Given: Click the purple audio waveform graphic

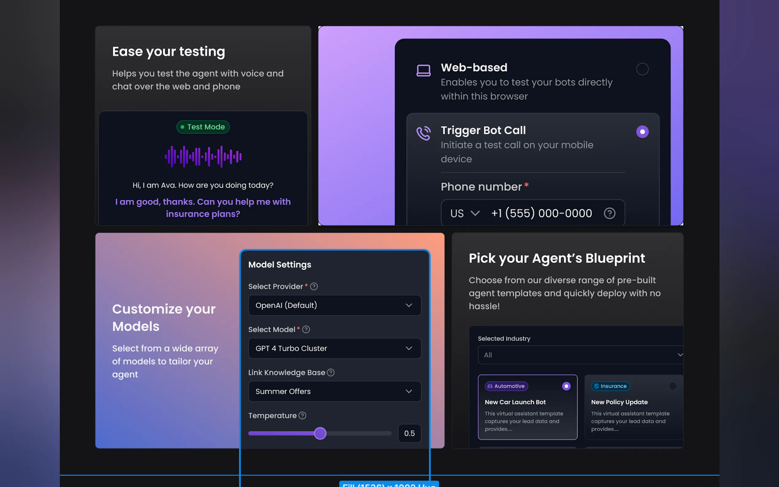Looking at the screenshot, I should (x=203, y=156).
